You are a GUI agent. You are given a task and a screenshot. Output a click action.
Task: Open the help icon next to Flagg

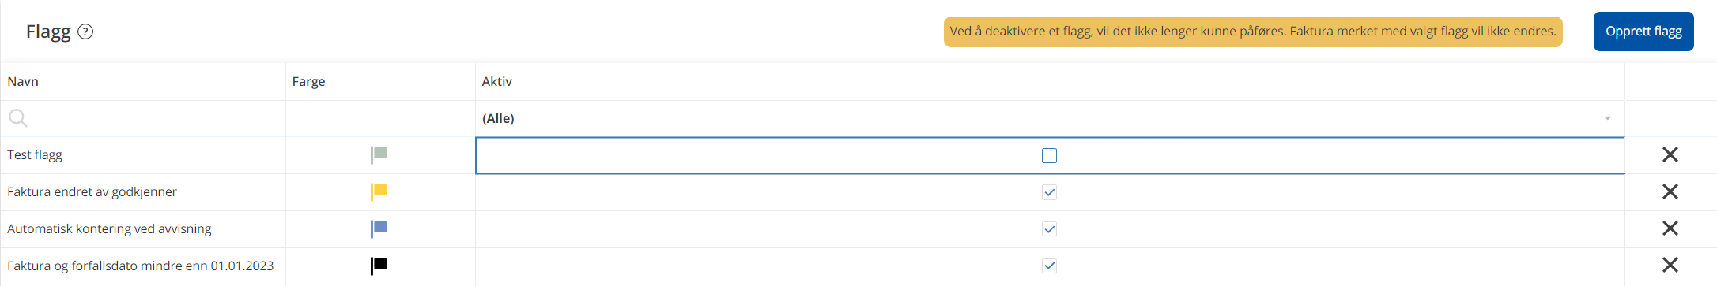pyautogui.click(x=85, y=32)
